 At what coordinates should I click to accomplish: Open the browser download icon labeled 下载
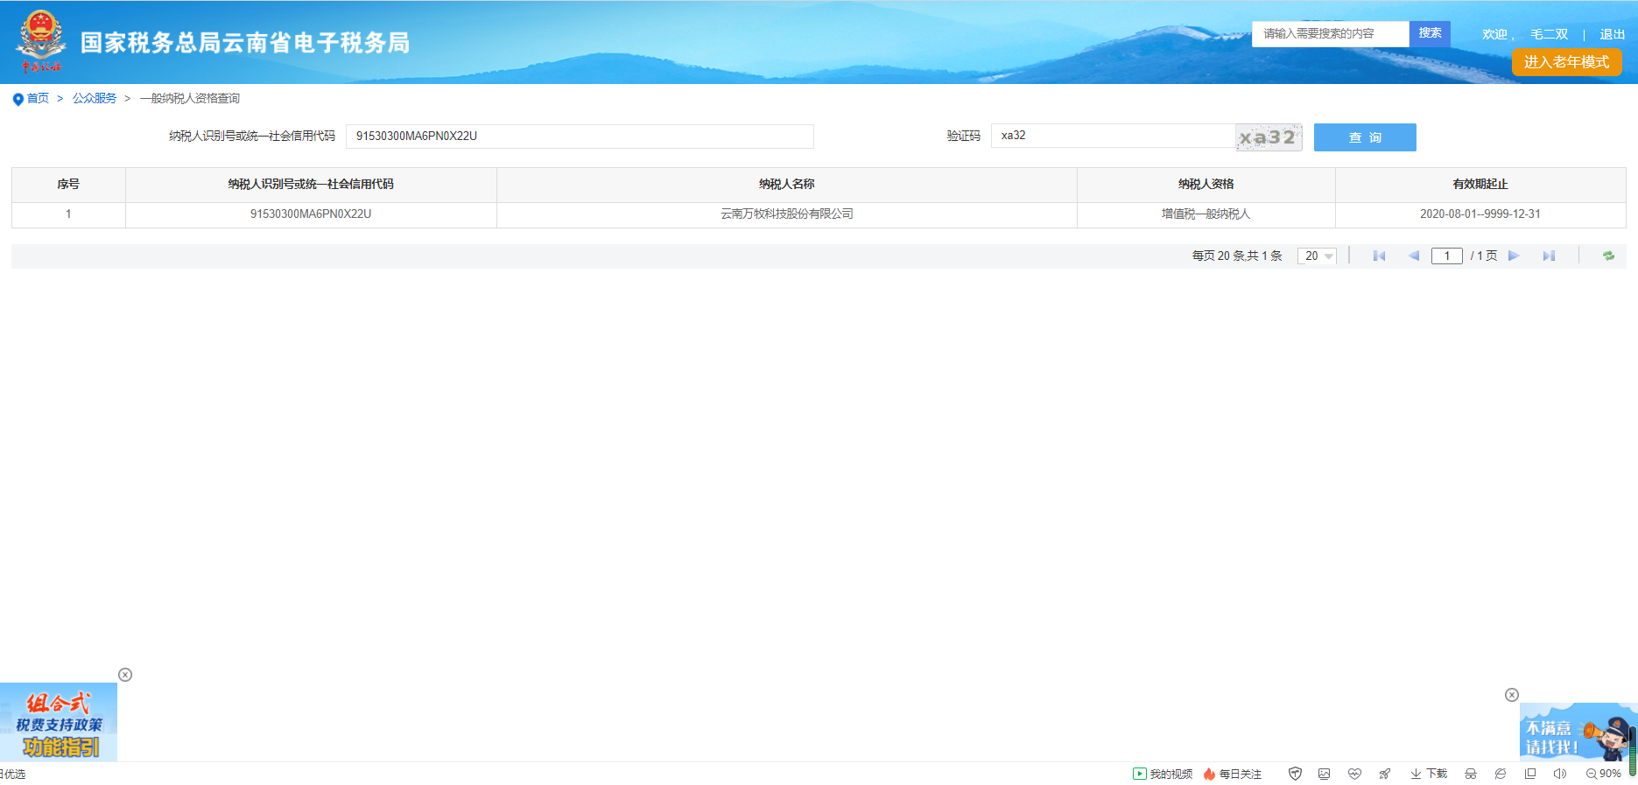pos(1429,774)
